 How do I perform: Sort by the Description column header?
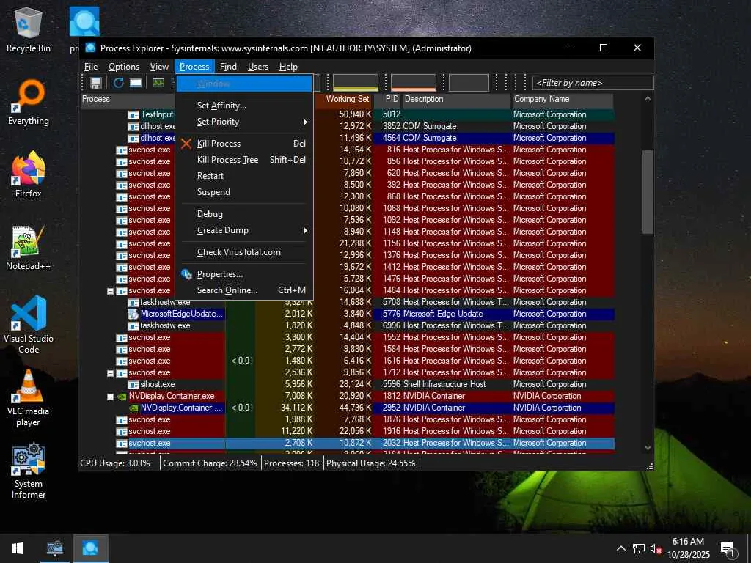point(456,99)
